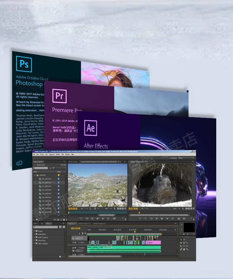Screen dimensions: 233x279
Task: Select the Hand tool
Action: 184,249
